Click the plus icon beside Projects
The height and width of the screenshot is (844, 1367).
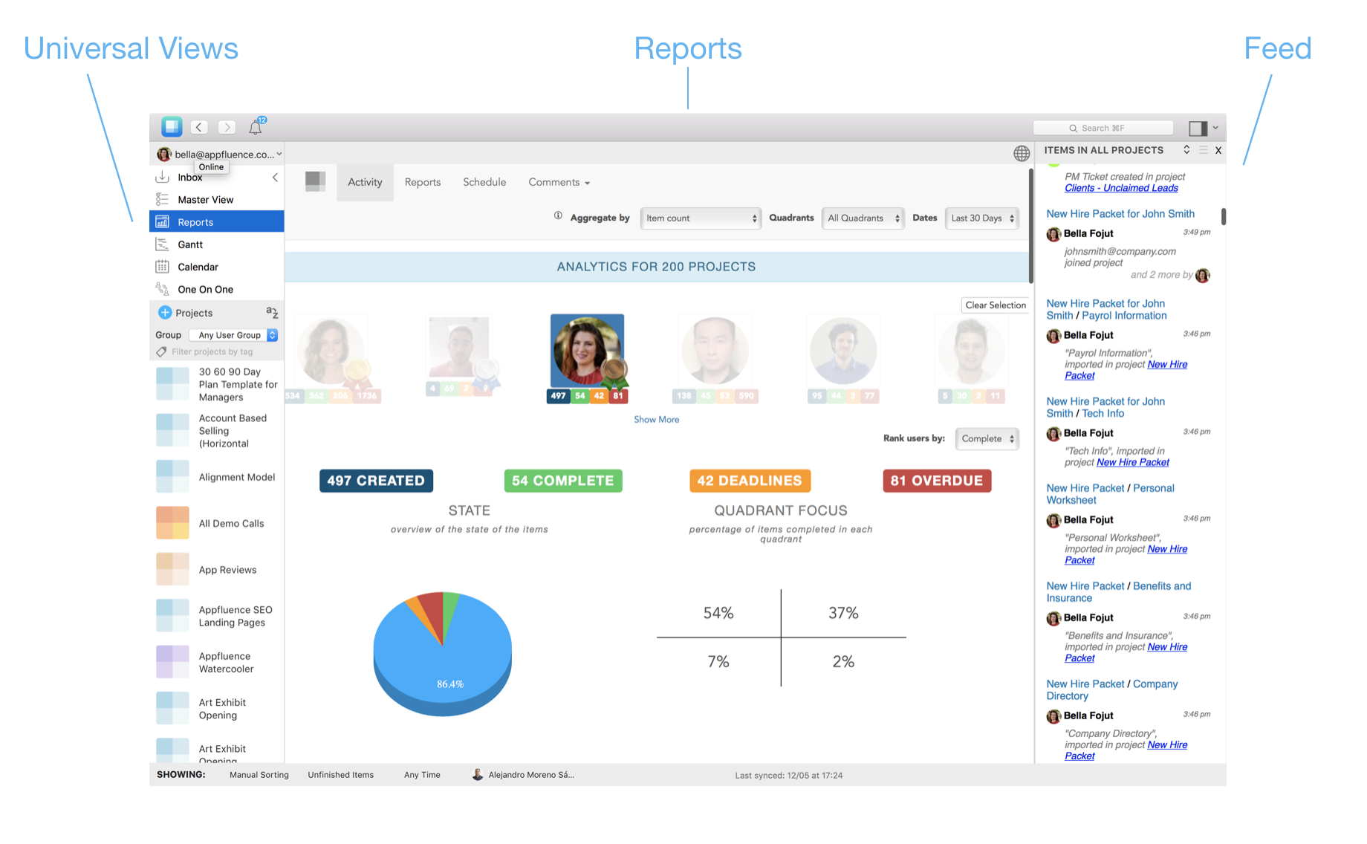pyautogui.click(x=165, y=313)
